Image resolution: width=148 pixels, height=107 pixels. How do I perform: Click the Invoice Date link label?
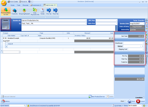click(x=124, y=23)
